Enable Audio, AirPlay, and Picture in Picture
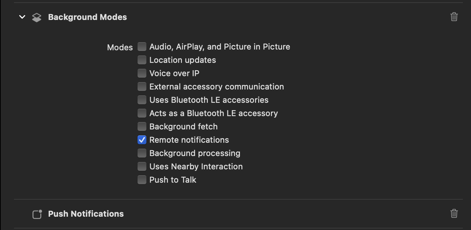The height and width of the screenshot is (230, 471). tap(142, 47)
